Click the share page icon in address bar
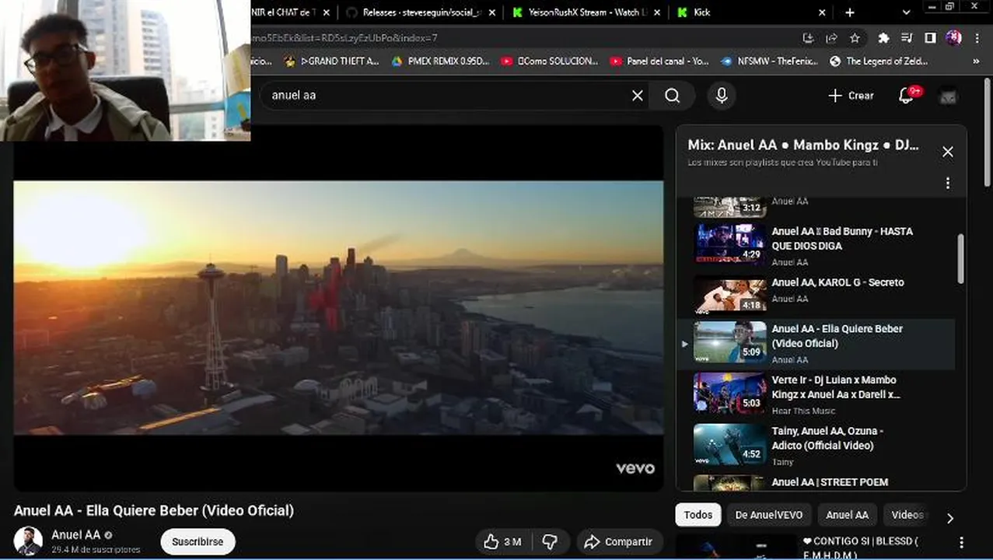This screenshot has height=560, width=993. (x=831, y=38)
